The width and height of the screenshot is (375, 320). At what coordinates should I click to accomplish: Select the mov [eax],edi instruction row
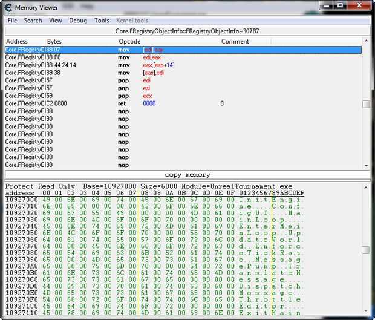[x=183, y=73]
